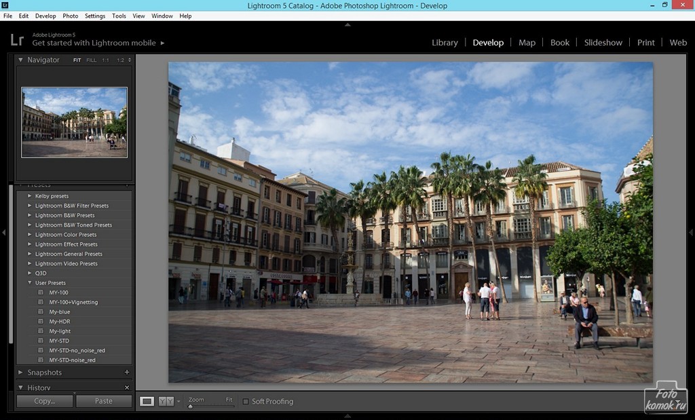This screenshot has width=695, height=420.
Task: Click the MY-STD-noise_red preset icon
Action: click(x=41, y=360)
